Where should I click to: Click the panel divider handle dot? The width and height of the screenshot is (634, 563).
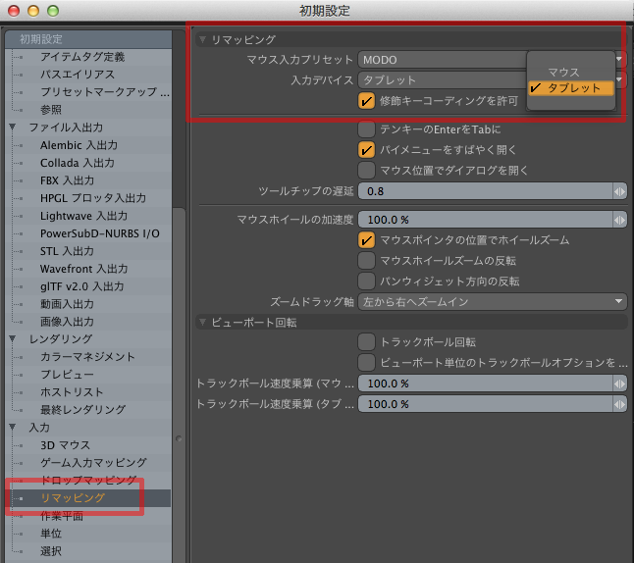coord(179,438)
